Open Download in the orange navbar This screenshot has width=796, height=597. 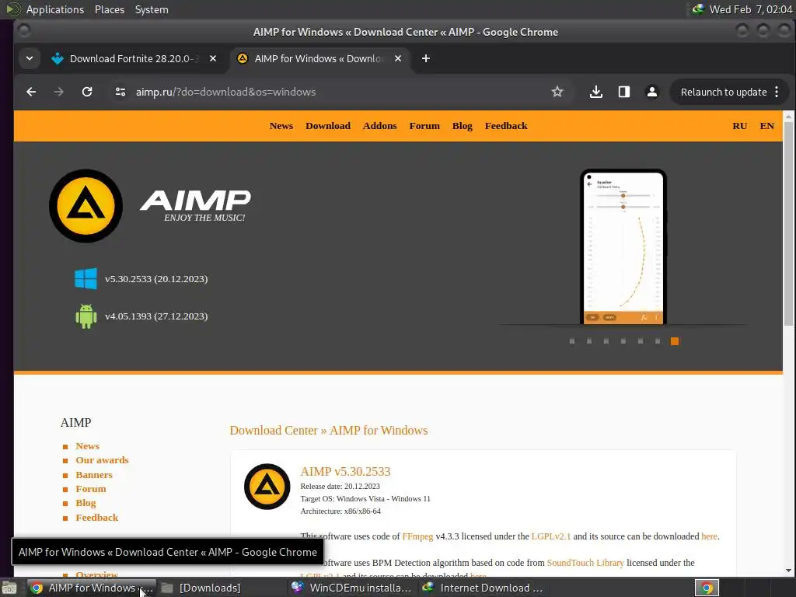(328, 126)
